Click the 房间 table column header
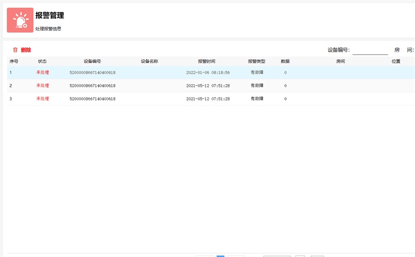415x257 pixels. (341, 61)
